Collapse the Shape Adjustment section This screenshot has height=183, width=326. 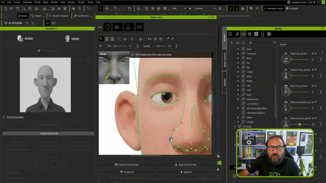click(x=4, y=133)
